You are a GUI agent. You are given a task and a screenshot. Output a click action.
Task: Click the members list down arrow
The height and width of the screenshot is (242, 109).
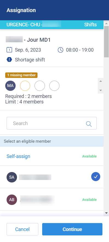pos(101,91)
